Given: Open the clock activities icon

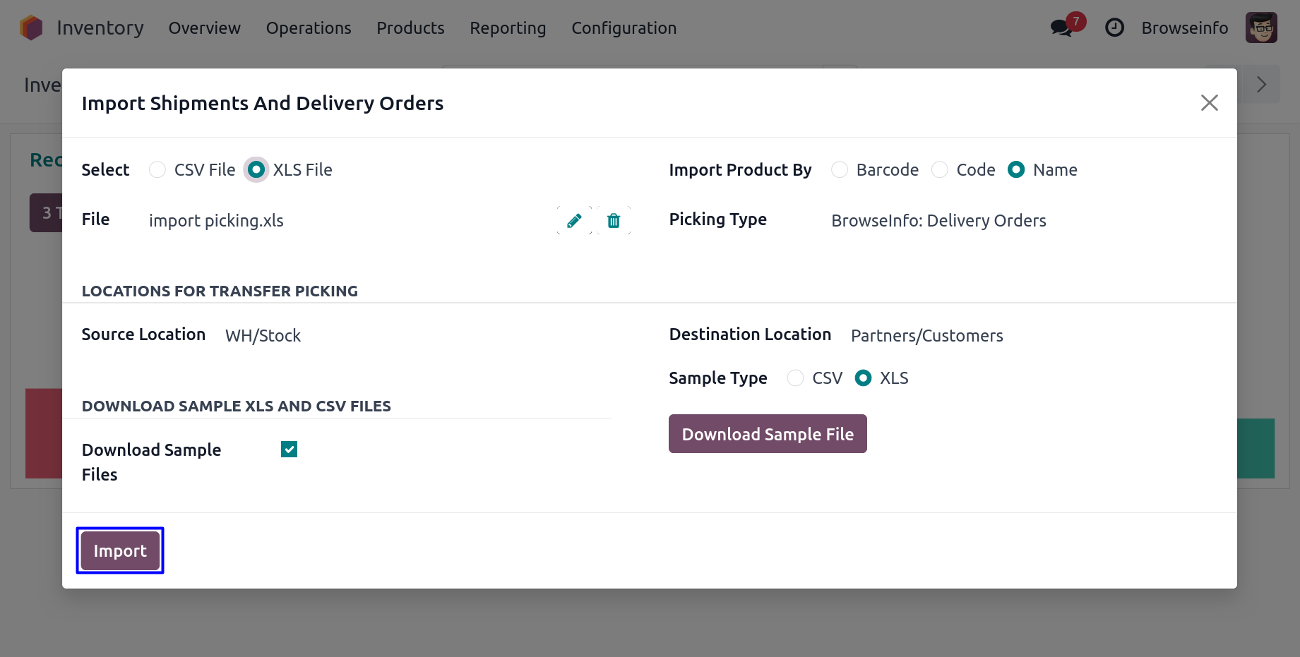Looking at the screenshot, I should coord(1114,28).
